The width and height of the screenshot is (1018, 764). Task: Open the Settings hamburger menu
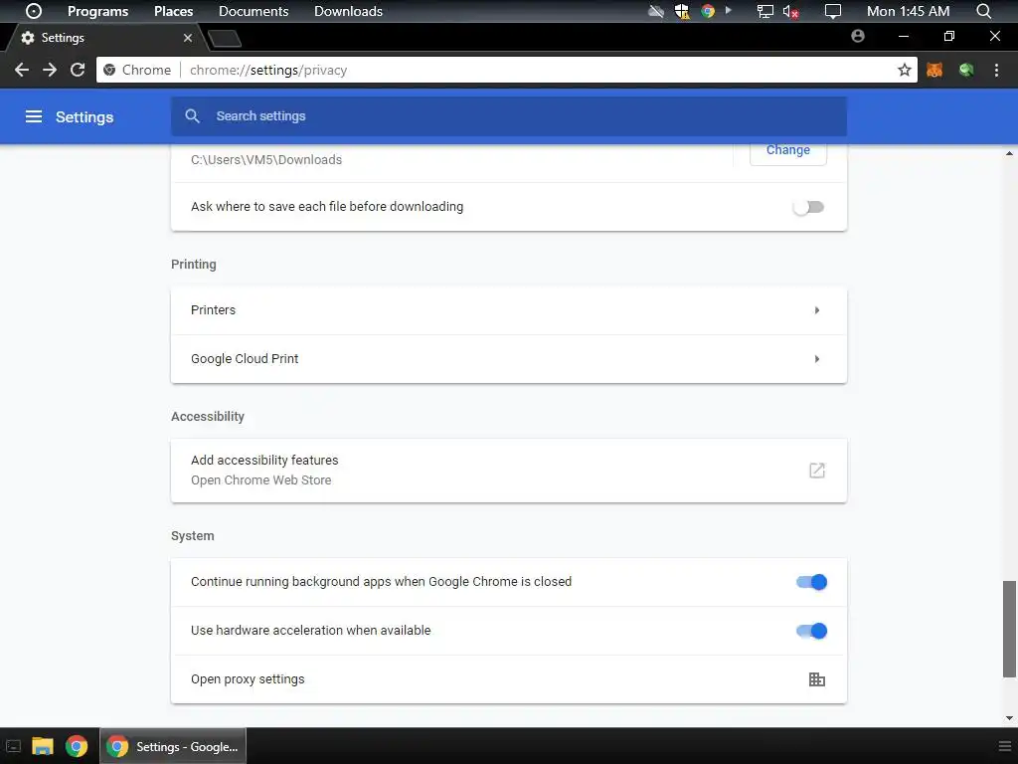pyautogui.click(x=33, y=116)
